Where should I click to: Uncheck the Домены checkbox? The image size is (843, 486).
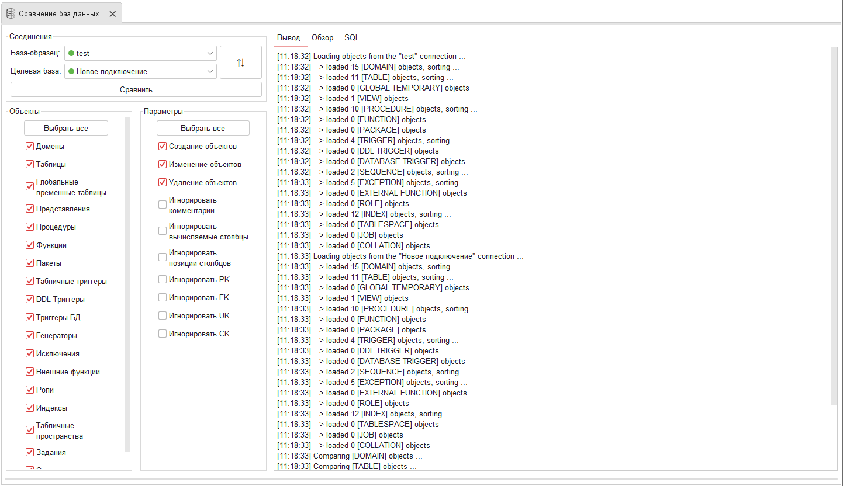coord(29,146)
